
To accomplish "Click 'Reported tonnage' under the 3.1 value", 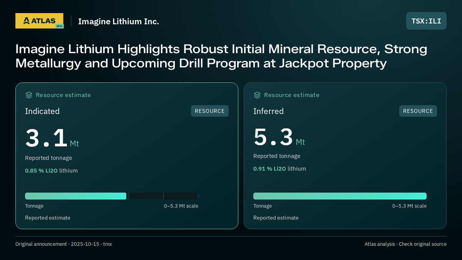I will [x=49, y=158].
